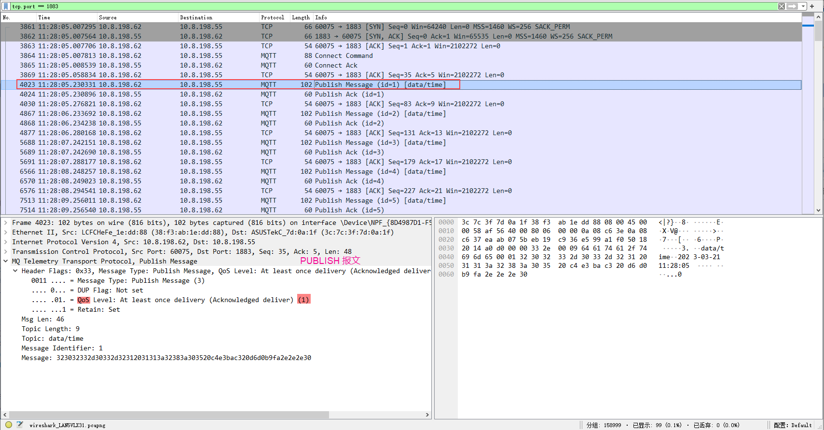Click hex offset 0000 row bytes
Screen dimensions: 824x430
554,222
